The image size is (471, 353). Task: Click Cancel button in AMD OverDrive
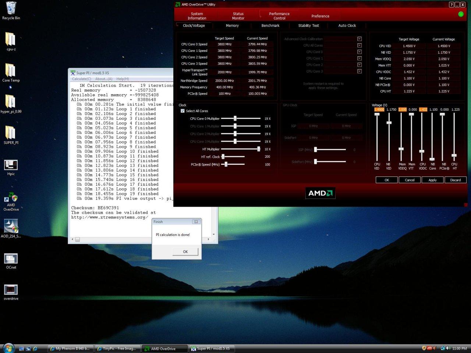pyautogui.click(x=410, y=180)
